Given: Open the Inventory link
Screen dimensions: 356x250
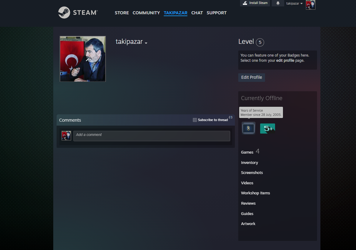Looking at the screenshot, I should coord(249,163).
